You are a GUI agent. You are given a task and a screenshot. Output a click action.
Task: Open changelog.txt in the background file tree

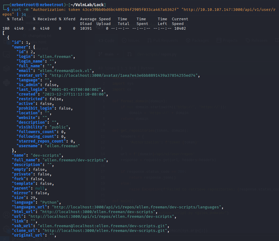click(40, 36)
